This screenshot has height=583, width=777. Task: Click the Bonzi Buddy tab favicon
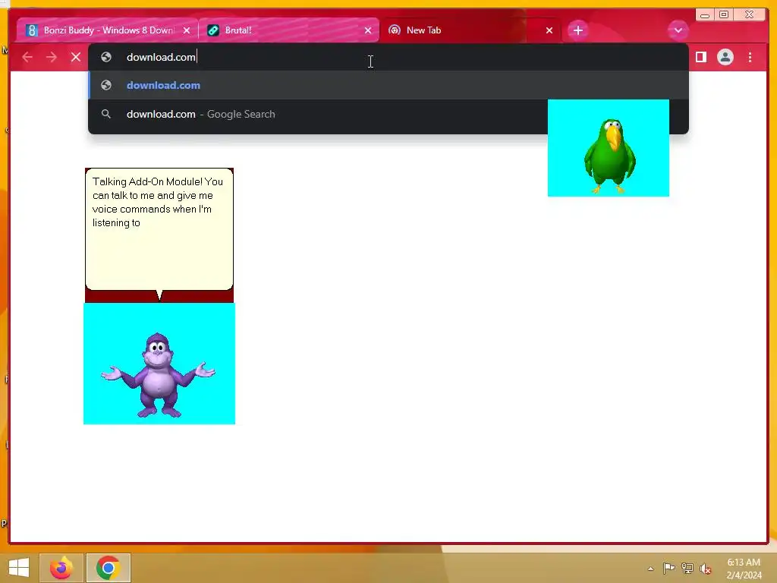(x=32, y=30)
